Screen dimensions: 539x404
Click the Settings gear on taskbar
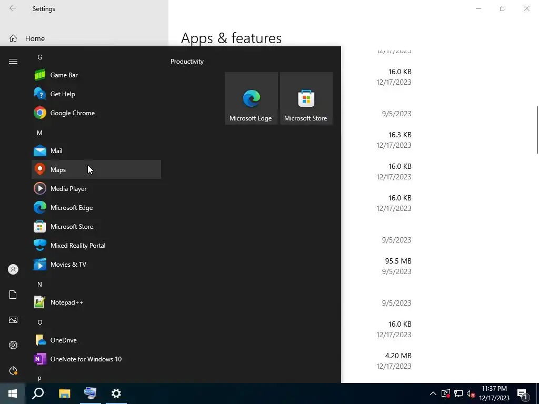click(116, 393)
